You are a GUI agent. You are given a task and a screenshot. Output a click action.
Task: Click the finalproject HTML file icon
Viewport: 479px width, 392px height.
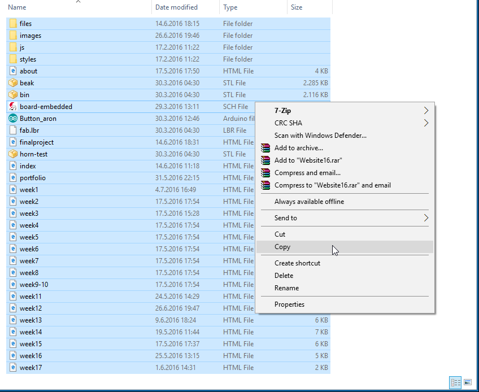[x=13, y=142]
